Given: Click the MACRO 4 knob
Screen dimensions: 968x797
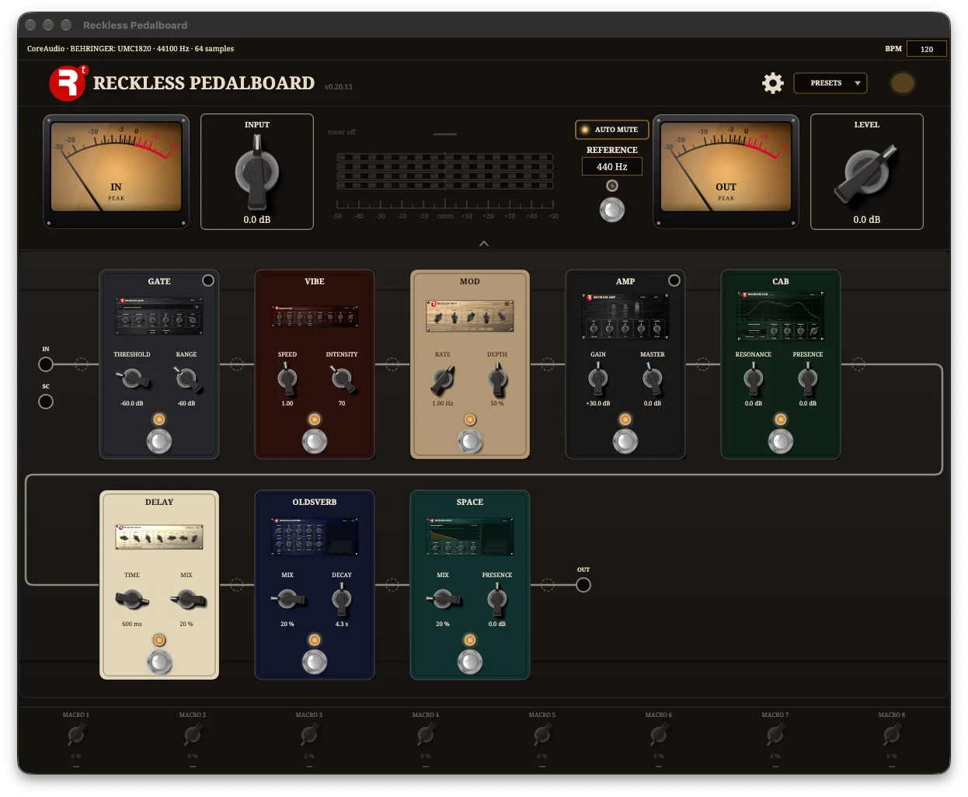Looking at the screenshot, I should pos(426,733).
